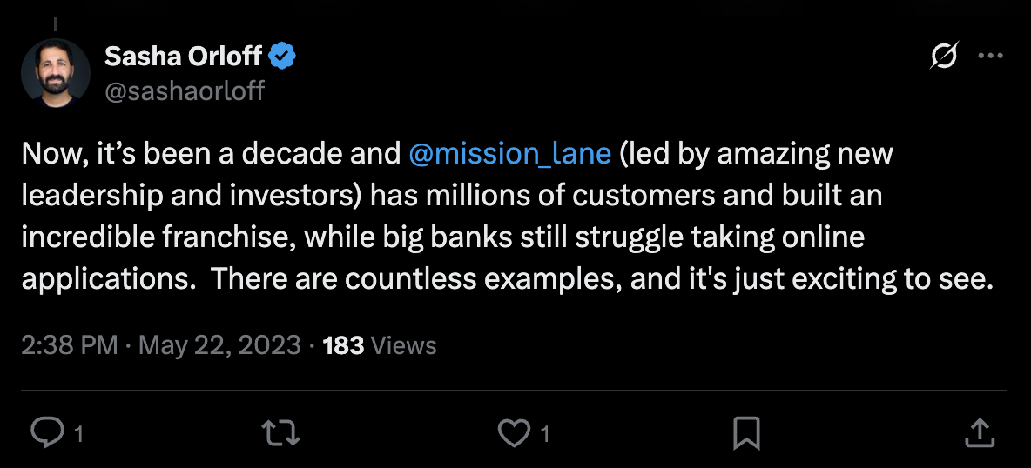Open the three-dot More options menu
Screen dimensions: 1031x468
point(991,57)
